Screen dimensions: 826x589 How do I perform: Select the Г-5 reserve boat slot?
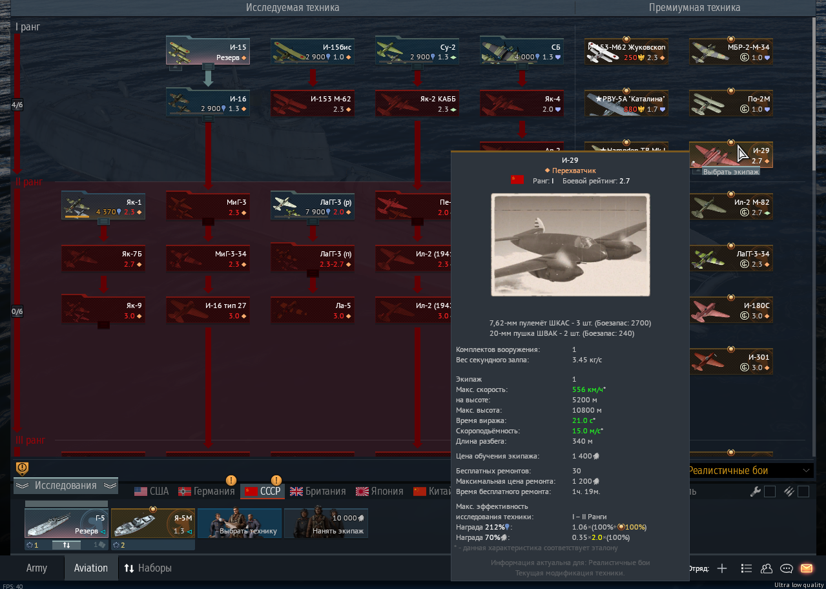click(67, 523)
